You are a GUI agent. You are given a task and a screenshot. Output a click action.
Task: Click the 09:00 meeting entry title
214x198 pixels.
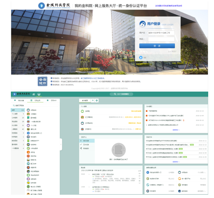pyautogui.click(x=103, y=174)
